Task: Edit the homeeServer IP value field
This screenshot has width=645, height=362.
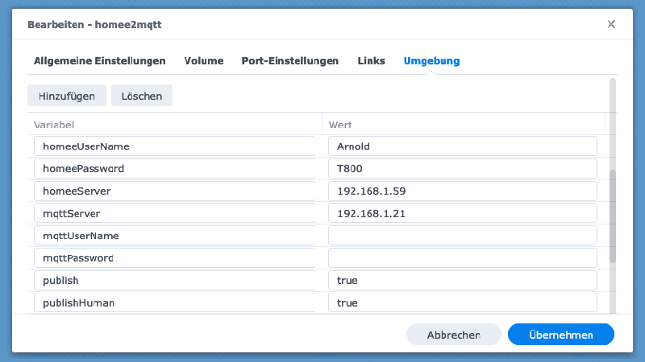Action: [462, 191]
